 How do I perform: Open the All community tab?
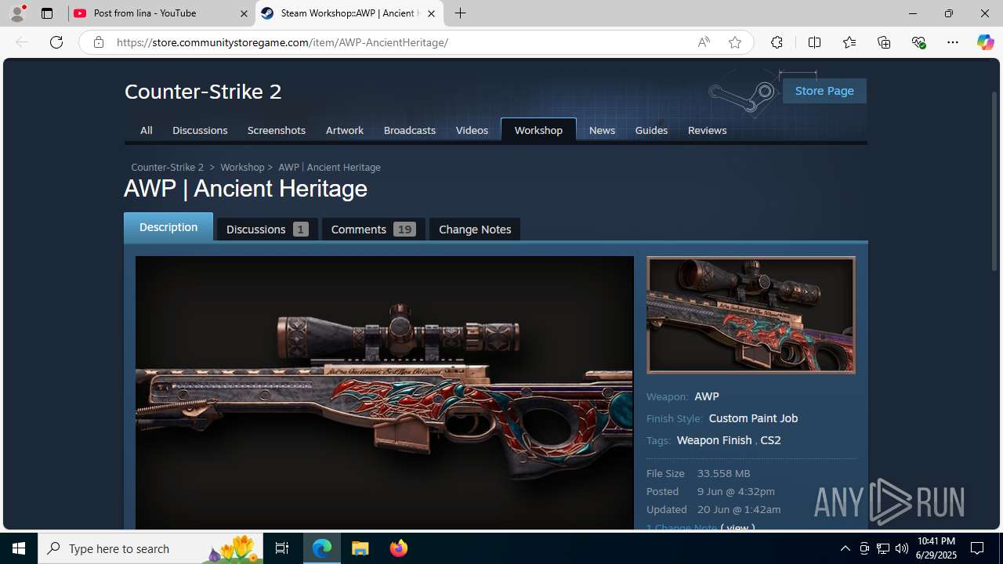tap(147, 130)
